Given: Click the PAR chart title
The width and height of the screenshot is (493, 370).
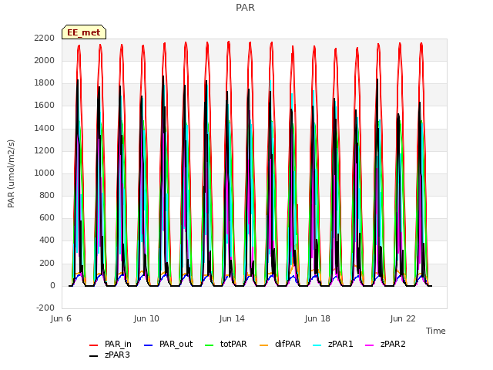Looking at the screenshot, I should 245,7.
